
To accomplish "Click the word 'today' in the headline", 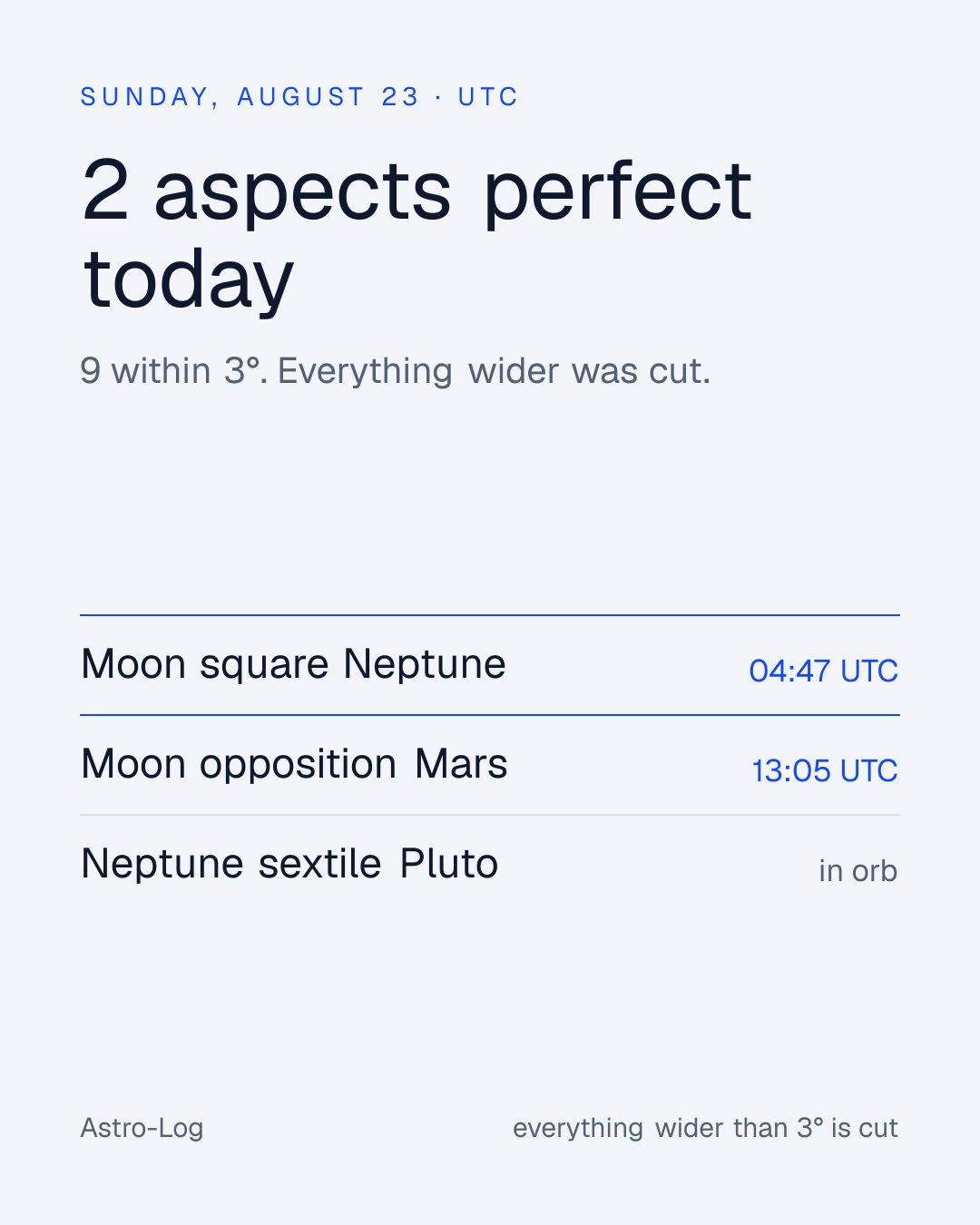I will [x=188, y=279].
